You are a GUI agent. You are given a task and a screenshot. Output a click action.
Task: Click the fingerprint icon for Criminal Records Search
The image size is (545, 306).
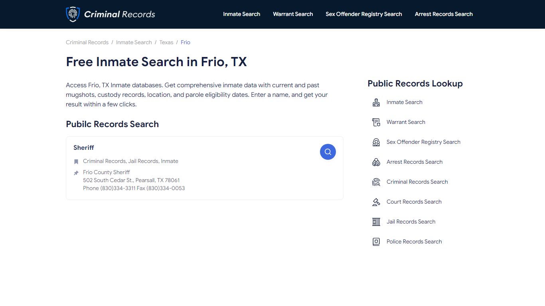point(376,182)
